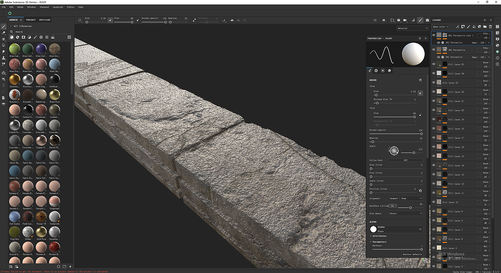Viewport: 501px width, 273px height.
Task: Select the Material picker eyedropper tool
Action: click(x=4, y=64)
